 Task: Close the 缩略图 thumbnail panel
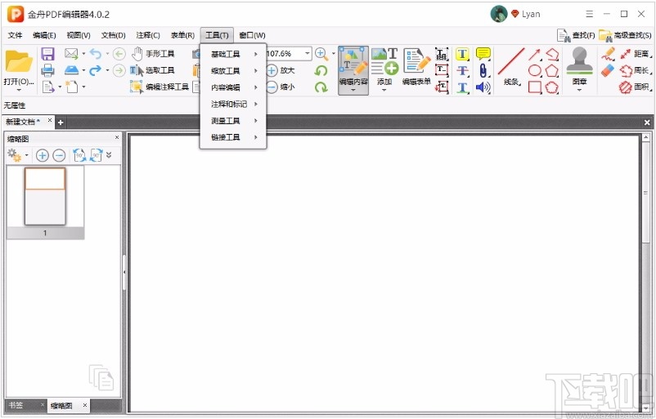tap(117, 137)
